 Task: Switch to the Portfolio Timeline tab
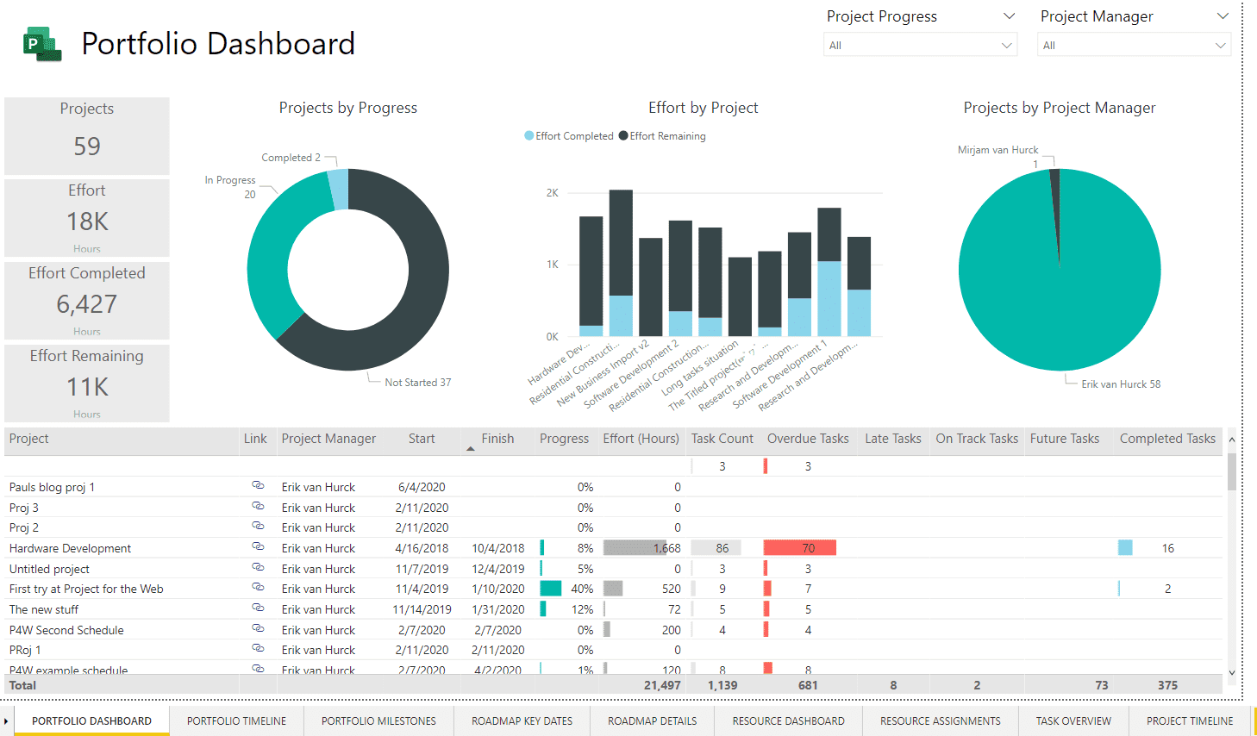pos(236,721)
